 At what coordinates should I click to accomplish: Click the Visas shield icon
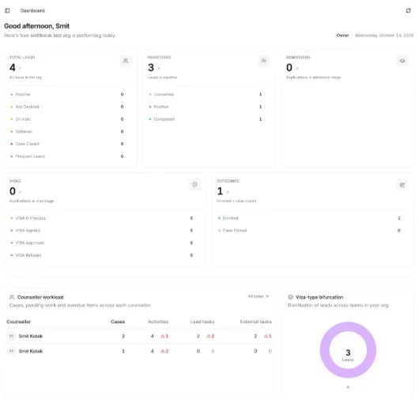[194, 185]
